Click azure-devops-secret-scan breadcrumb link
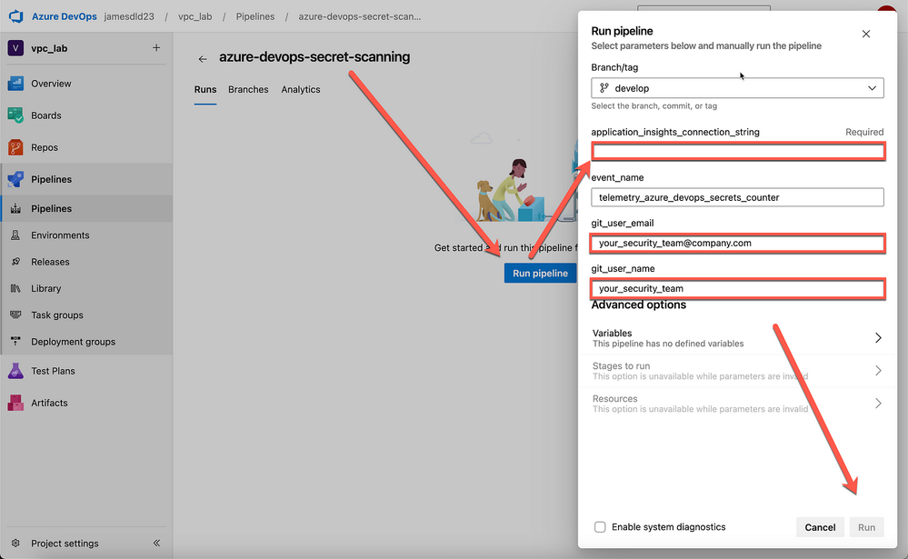The height and width of the screenshot is (559, 908). point(360,16)
